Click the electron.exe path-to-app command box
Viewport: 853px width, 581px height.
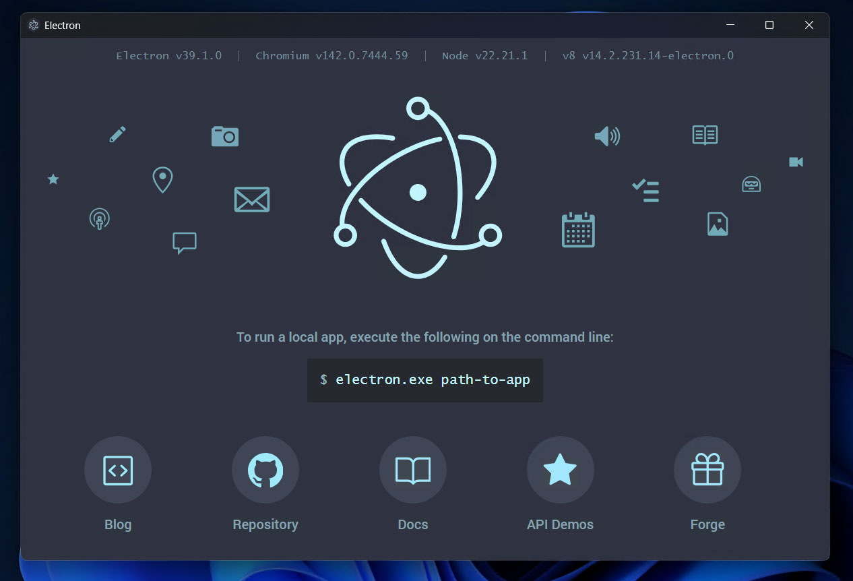(x=425, y=380)
